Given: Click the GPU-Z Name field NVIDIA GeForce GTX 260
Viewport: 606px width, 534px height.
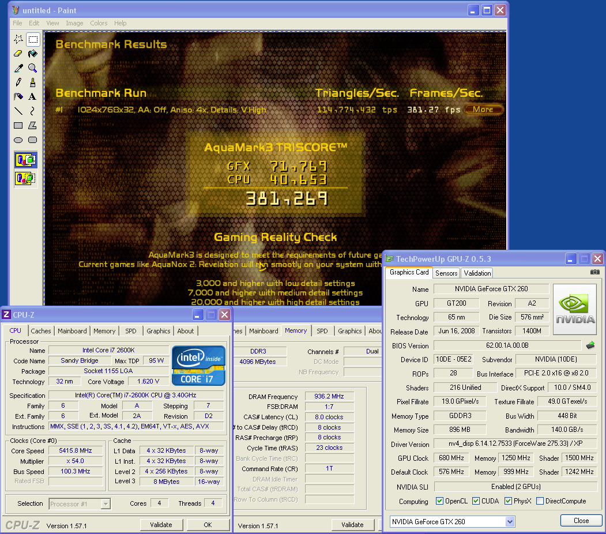Looking at the screenshot, I should click(x=491, y=289).
